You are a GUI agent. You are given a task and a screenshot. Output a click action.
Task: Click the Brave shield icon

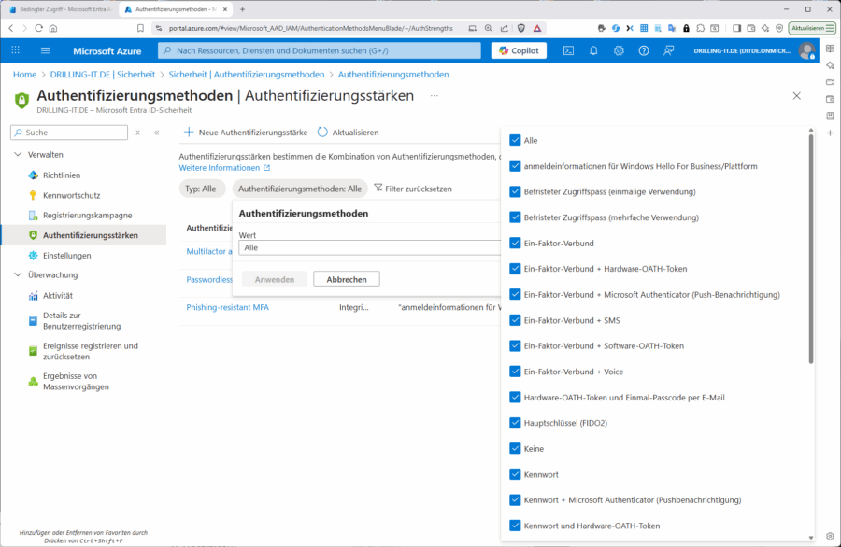(520, 28)
